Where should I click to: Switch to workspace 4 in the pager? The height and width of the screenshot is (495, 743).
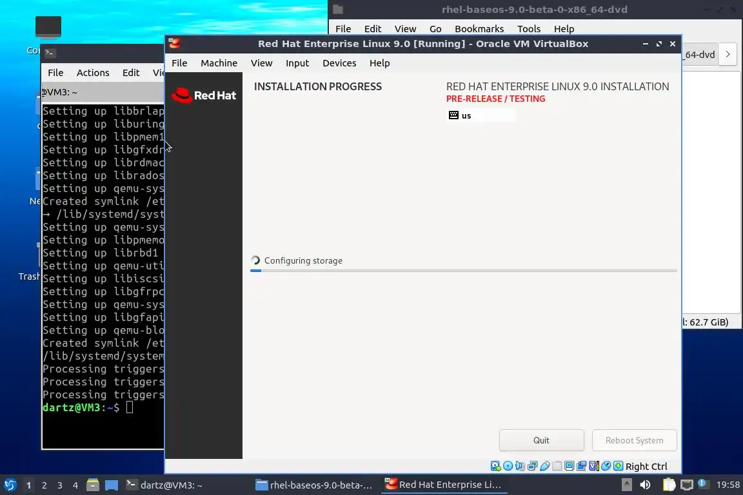[x=75, y=485]
